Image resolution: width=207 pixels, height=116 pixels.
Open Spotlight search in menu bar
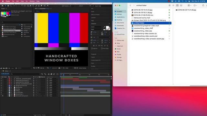tap(186, 1)
